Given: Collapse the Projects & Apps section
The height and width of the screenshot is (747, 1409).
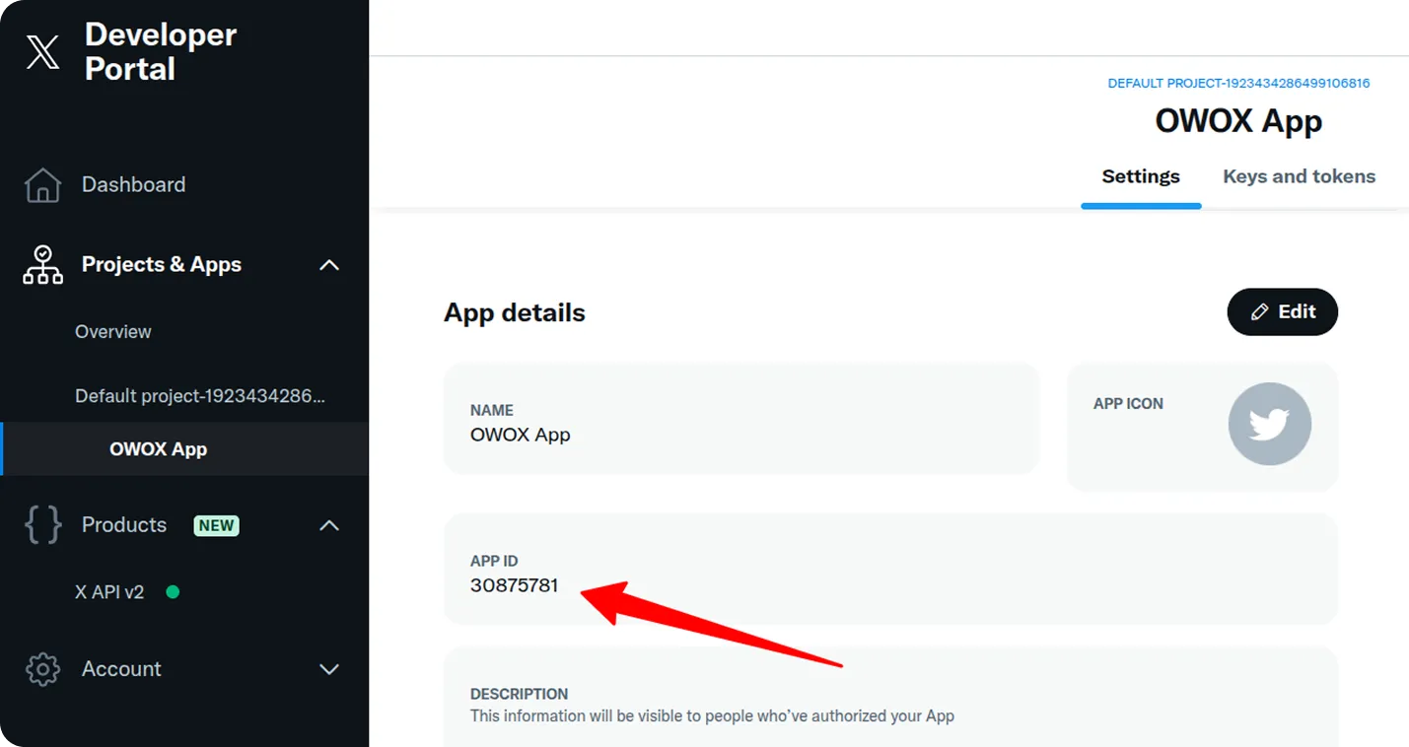Looking at the screenshot, I should pyautogui.click(x=328, y=264).
